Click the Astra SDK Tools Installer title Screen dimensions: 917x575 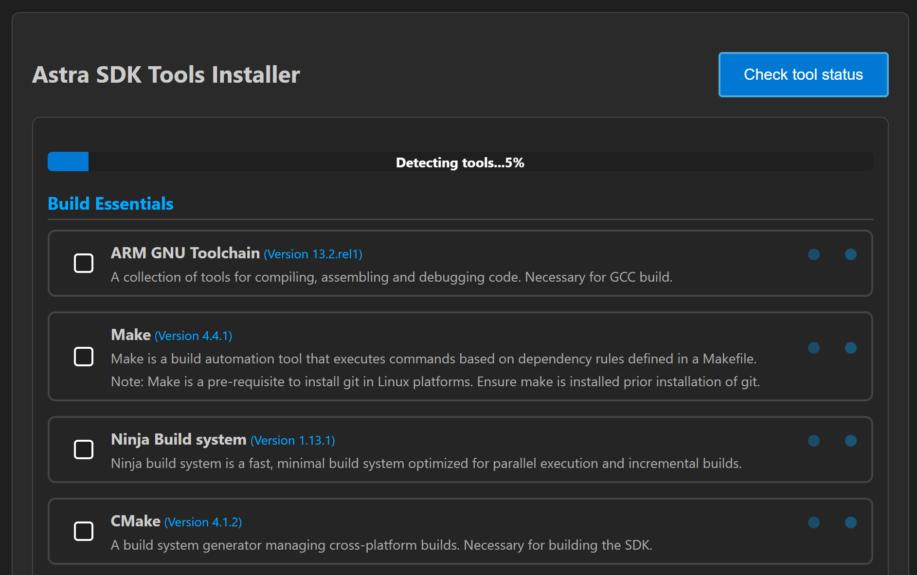click(x=166, y=75)
